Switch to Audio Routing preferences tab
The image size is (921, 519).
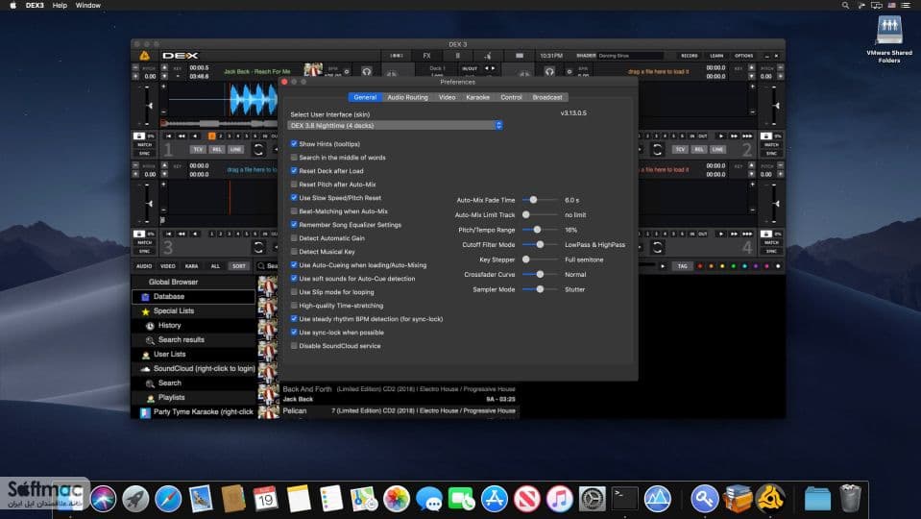(x=407, y=97)
